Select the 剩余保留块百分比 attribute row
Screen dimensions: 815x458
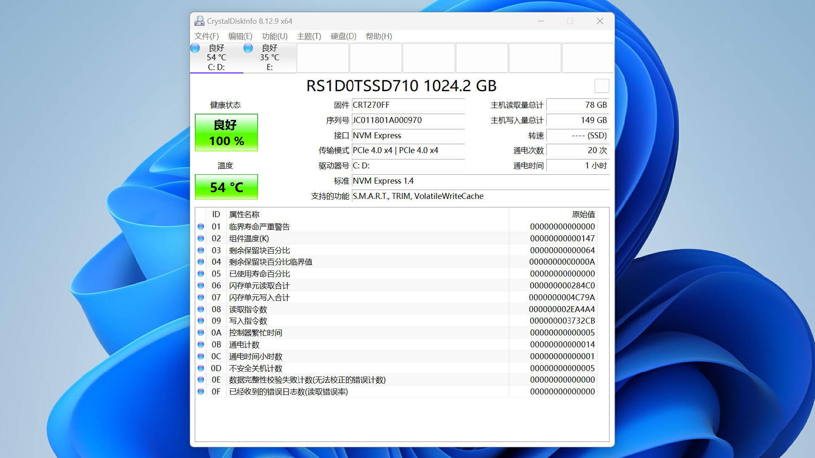point(396,250)
